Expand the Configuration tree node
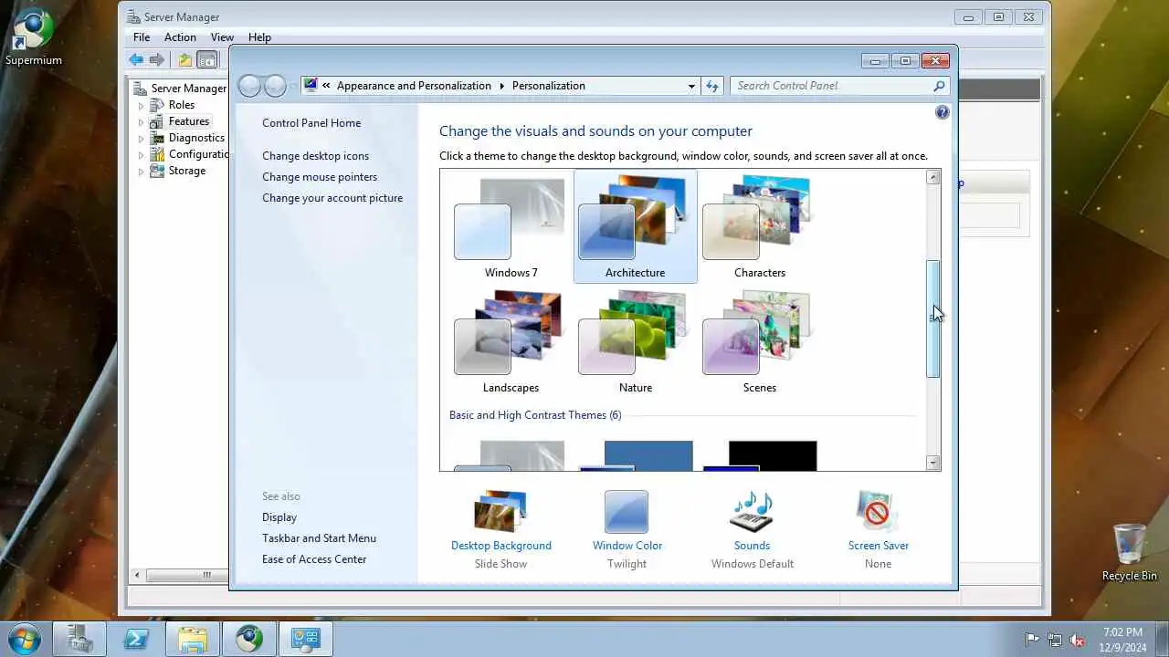 click(x=141, y=154)
